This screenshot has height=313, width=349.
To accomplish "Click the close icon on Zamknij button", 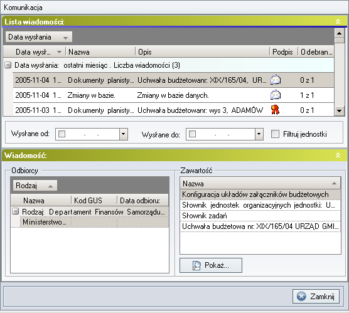I will click(301, 296).
